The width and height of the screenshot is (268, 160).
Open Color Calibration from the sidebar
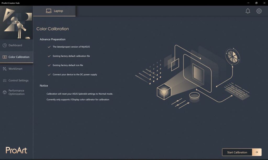pyautogui.click(x=19, y=57)
